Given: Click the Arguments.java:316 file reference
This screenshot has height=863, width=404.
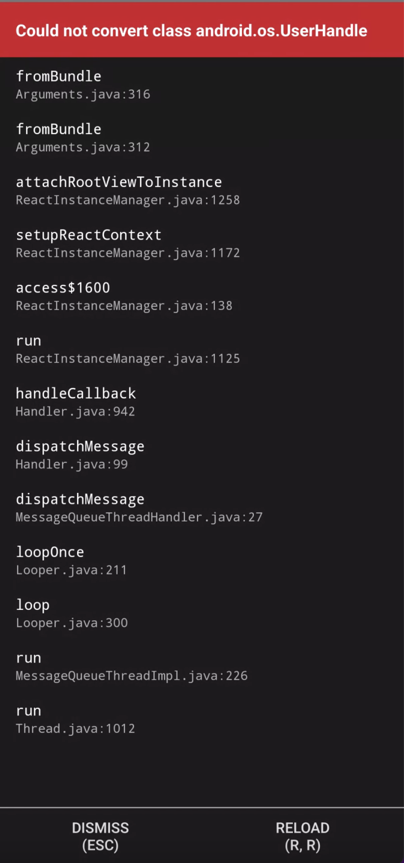Looking at the screenshot, I should [83, 94].
